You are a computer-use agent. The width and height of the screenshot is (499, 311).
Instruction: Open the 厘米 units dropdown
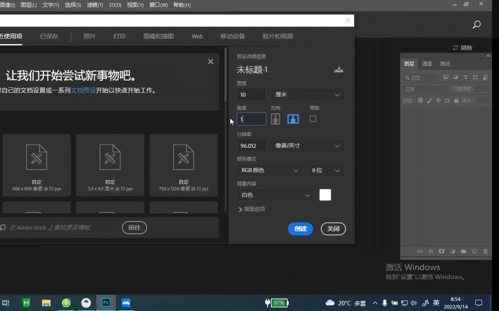point(307,94)
